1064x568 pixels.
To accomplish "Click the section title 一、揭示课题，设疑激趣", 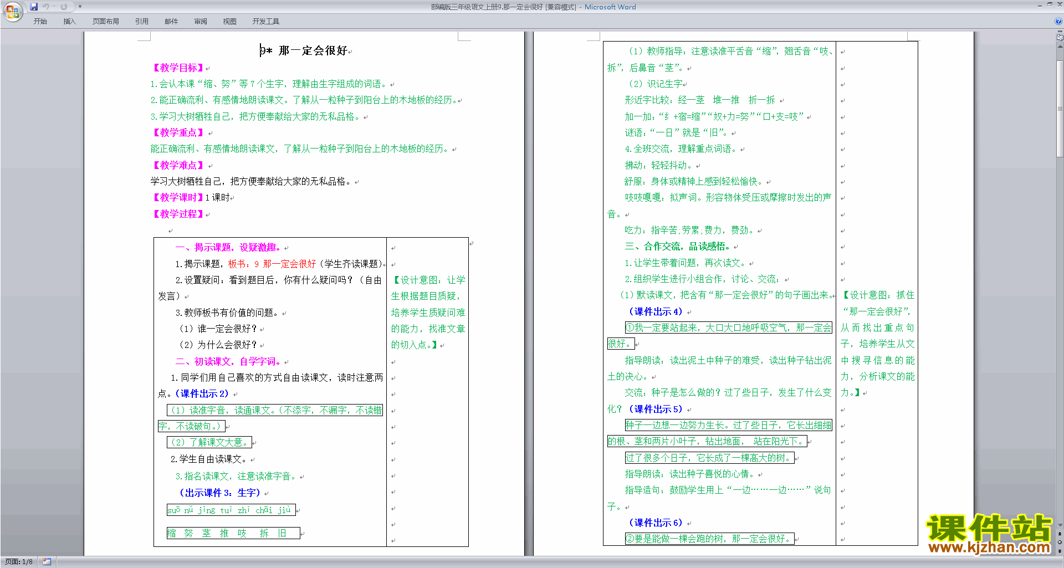I will point(228,247).
